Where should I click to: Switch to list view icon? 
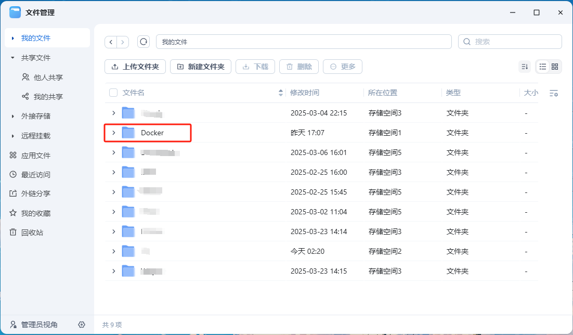(x=543, y=67)
